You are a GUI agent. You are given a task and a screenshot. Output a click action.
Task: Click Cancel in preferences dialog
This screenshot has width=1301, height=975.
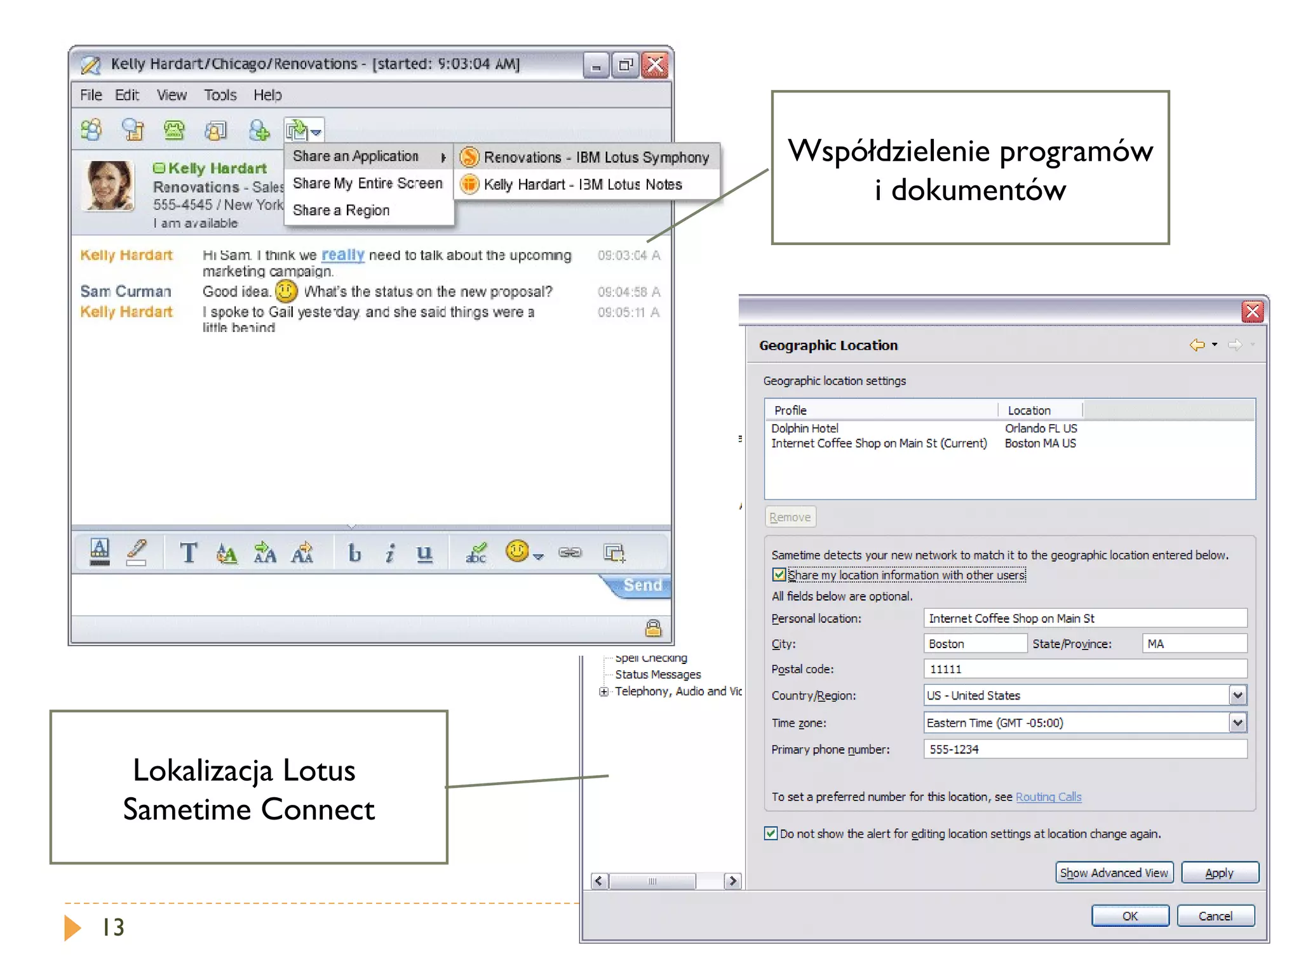[x=1215, y=916]
